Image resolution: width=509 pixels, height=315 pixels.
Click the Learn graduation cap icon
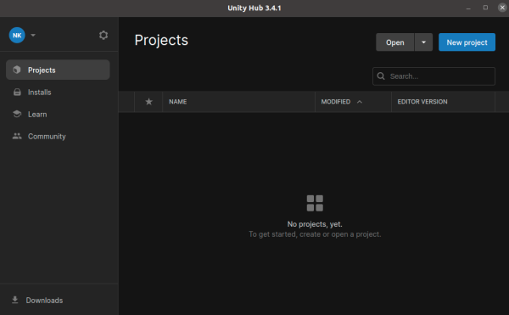(17, 114)
